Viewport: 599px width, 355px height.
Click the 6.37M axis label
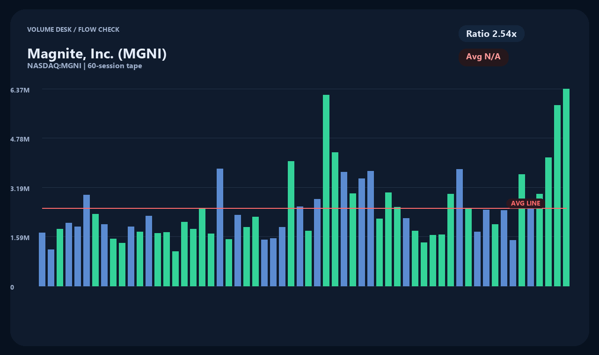click(x=20, y=90)
